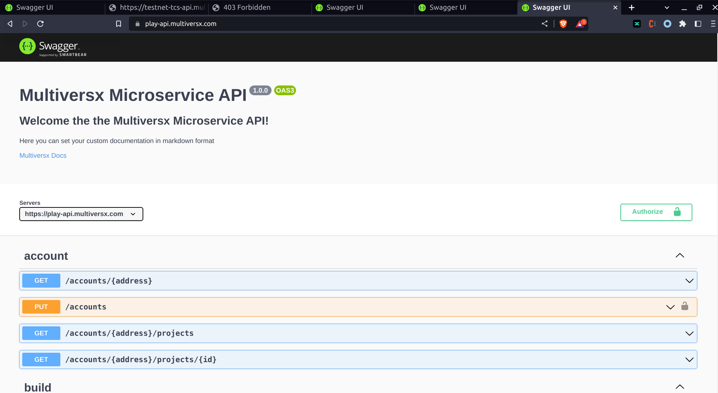The width and height of the screenshot is (718, 393).
Task: Switch to the first Swagger UI tab
Action: pos(52,8)
